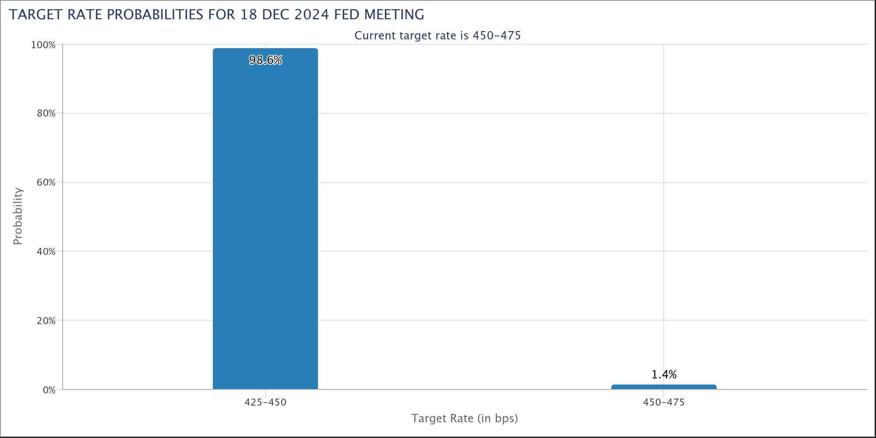
Task: Select the 98.6% data label
Action: click(x=265, y=60)
